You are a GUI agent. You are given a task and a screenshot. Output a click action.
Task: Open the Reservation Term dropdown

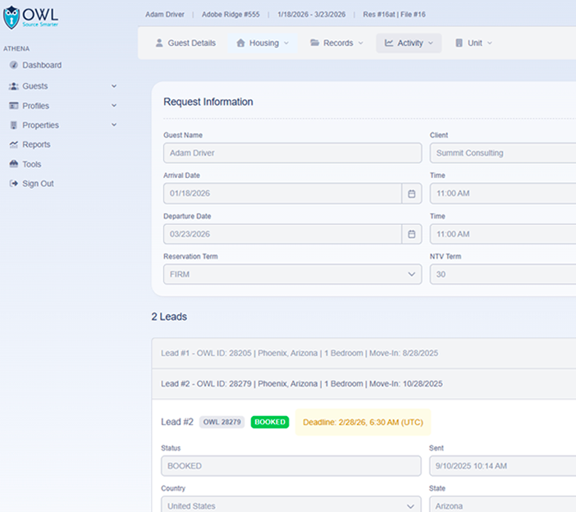click(x=291, y=274)
